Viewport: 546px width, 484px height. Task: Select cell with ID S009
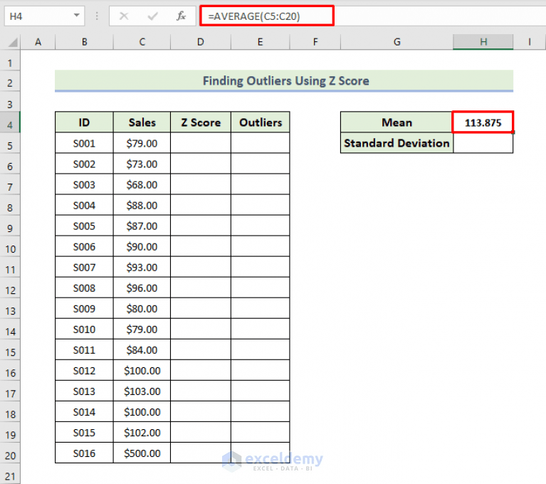coord(84,308)
